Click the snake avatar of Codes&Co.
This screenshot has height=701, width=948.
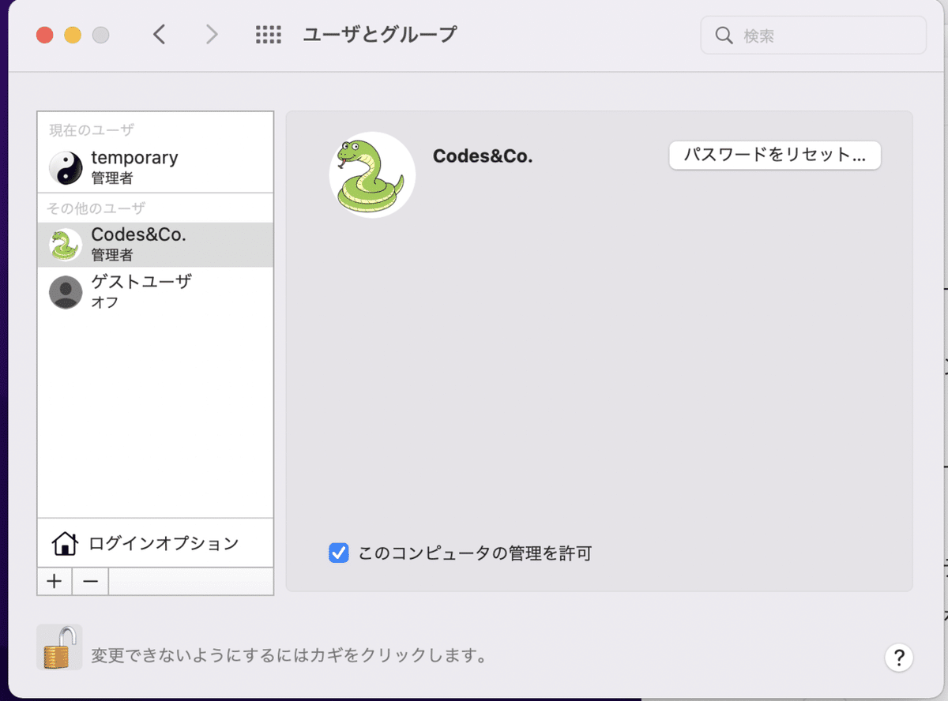click(65, 244)
